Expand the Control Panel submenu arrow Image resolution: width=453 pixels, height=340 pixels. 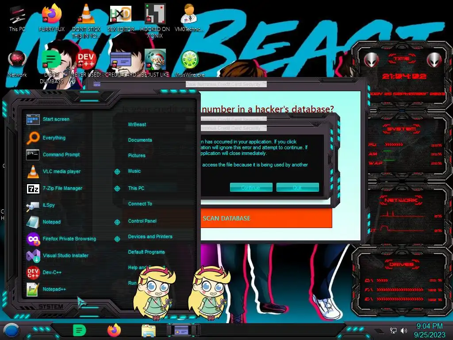point(117,222)
